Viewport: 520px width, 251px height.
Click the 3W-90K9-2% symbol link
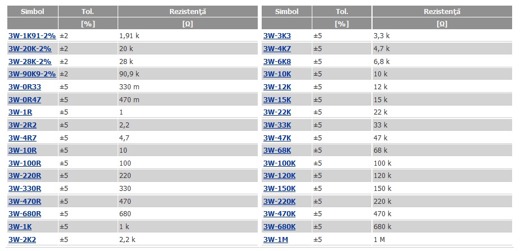pyautogui.click(x=32, y=74)
